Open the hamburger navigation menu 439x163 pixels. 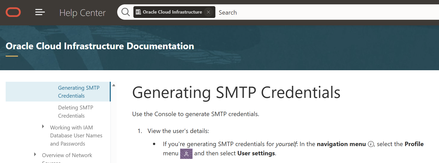point(40,12)
